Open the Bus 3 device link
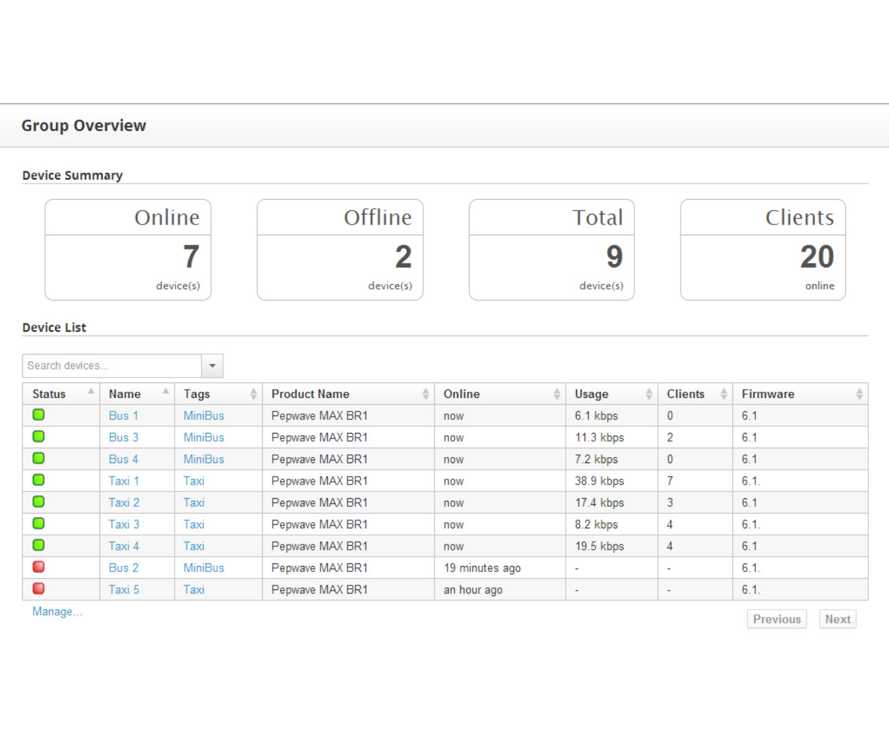This screenshot has height=736, width=889. pos(124,438)
